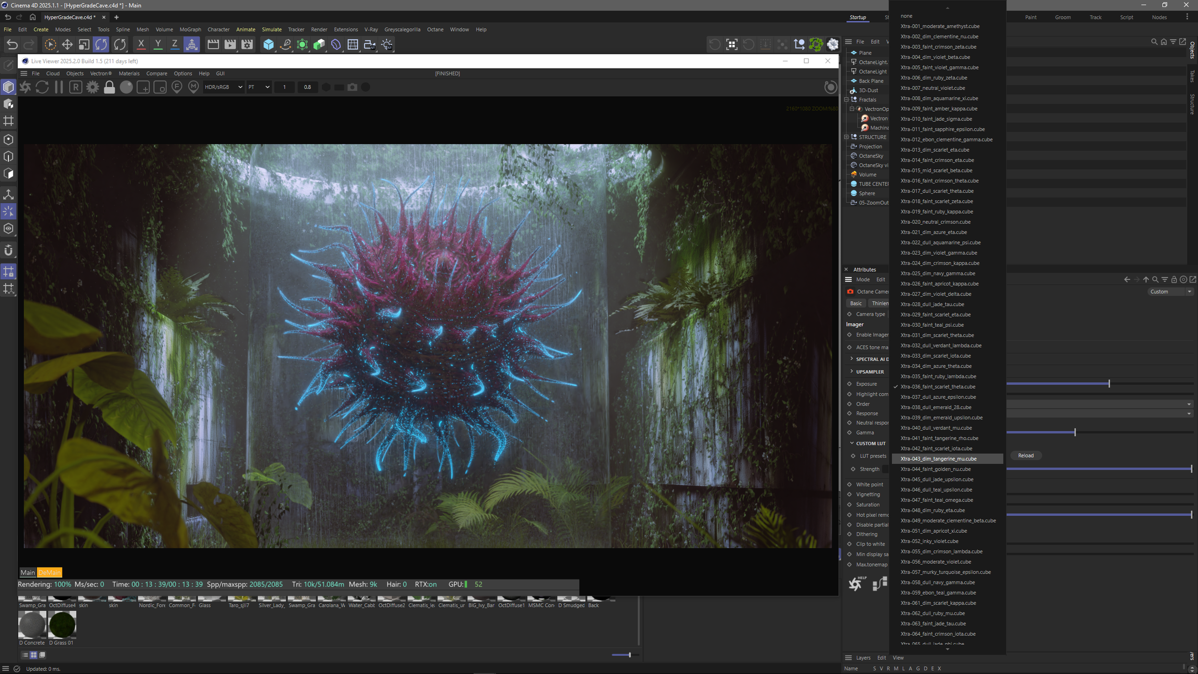Viewport: 1198px width, 674px height.
Task: Select the Material picker in Live Viewer
Action: click(x=194, y=87)
